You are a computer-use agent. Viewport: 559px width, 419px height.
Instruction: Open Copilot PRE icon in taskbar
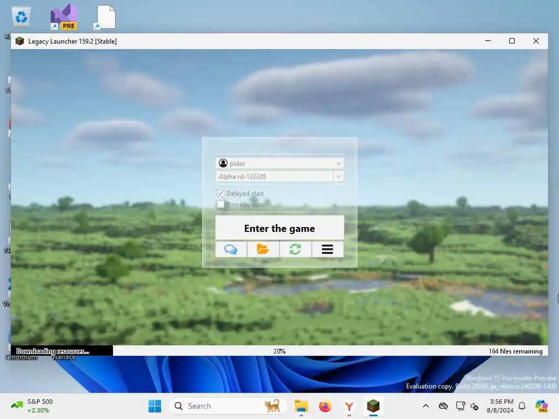(x=542, y=406)
